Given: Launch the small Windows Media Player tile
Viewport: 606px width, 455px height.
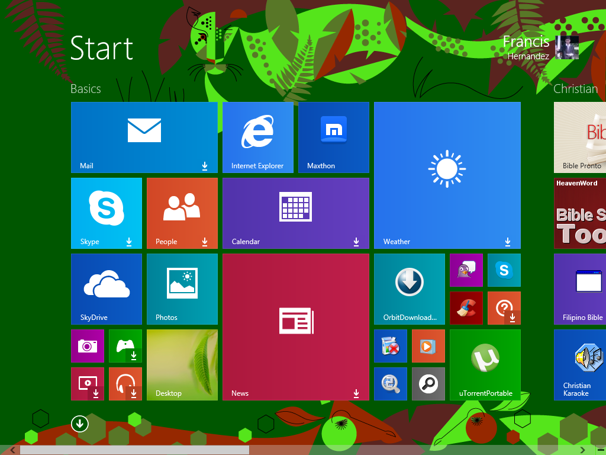Looking at the screenshot, I should [428, 346].
